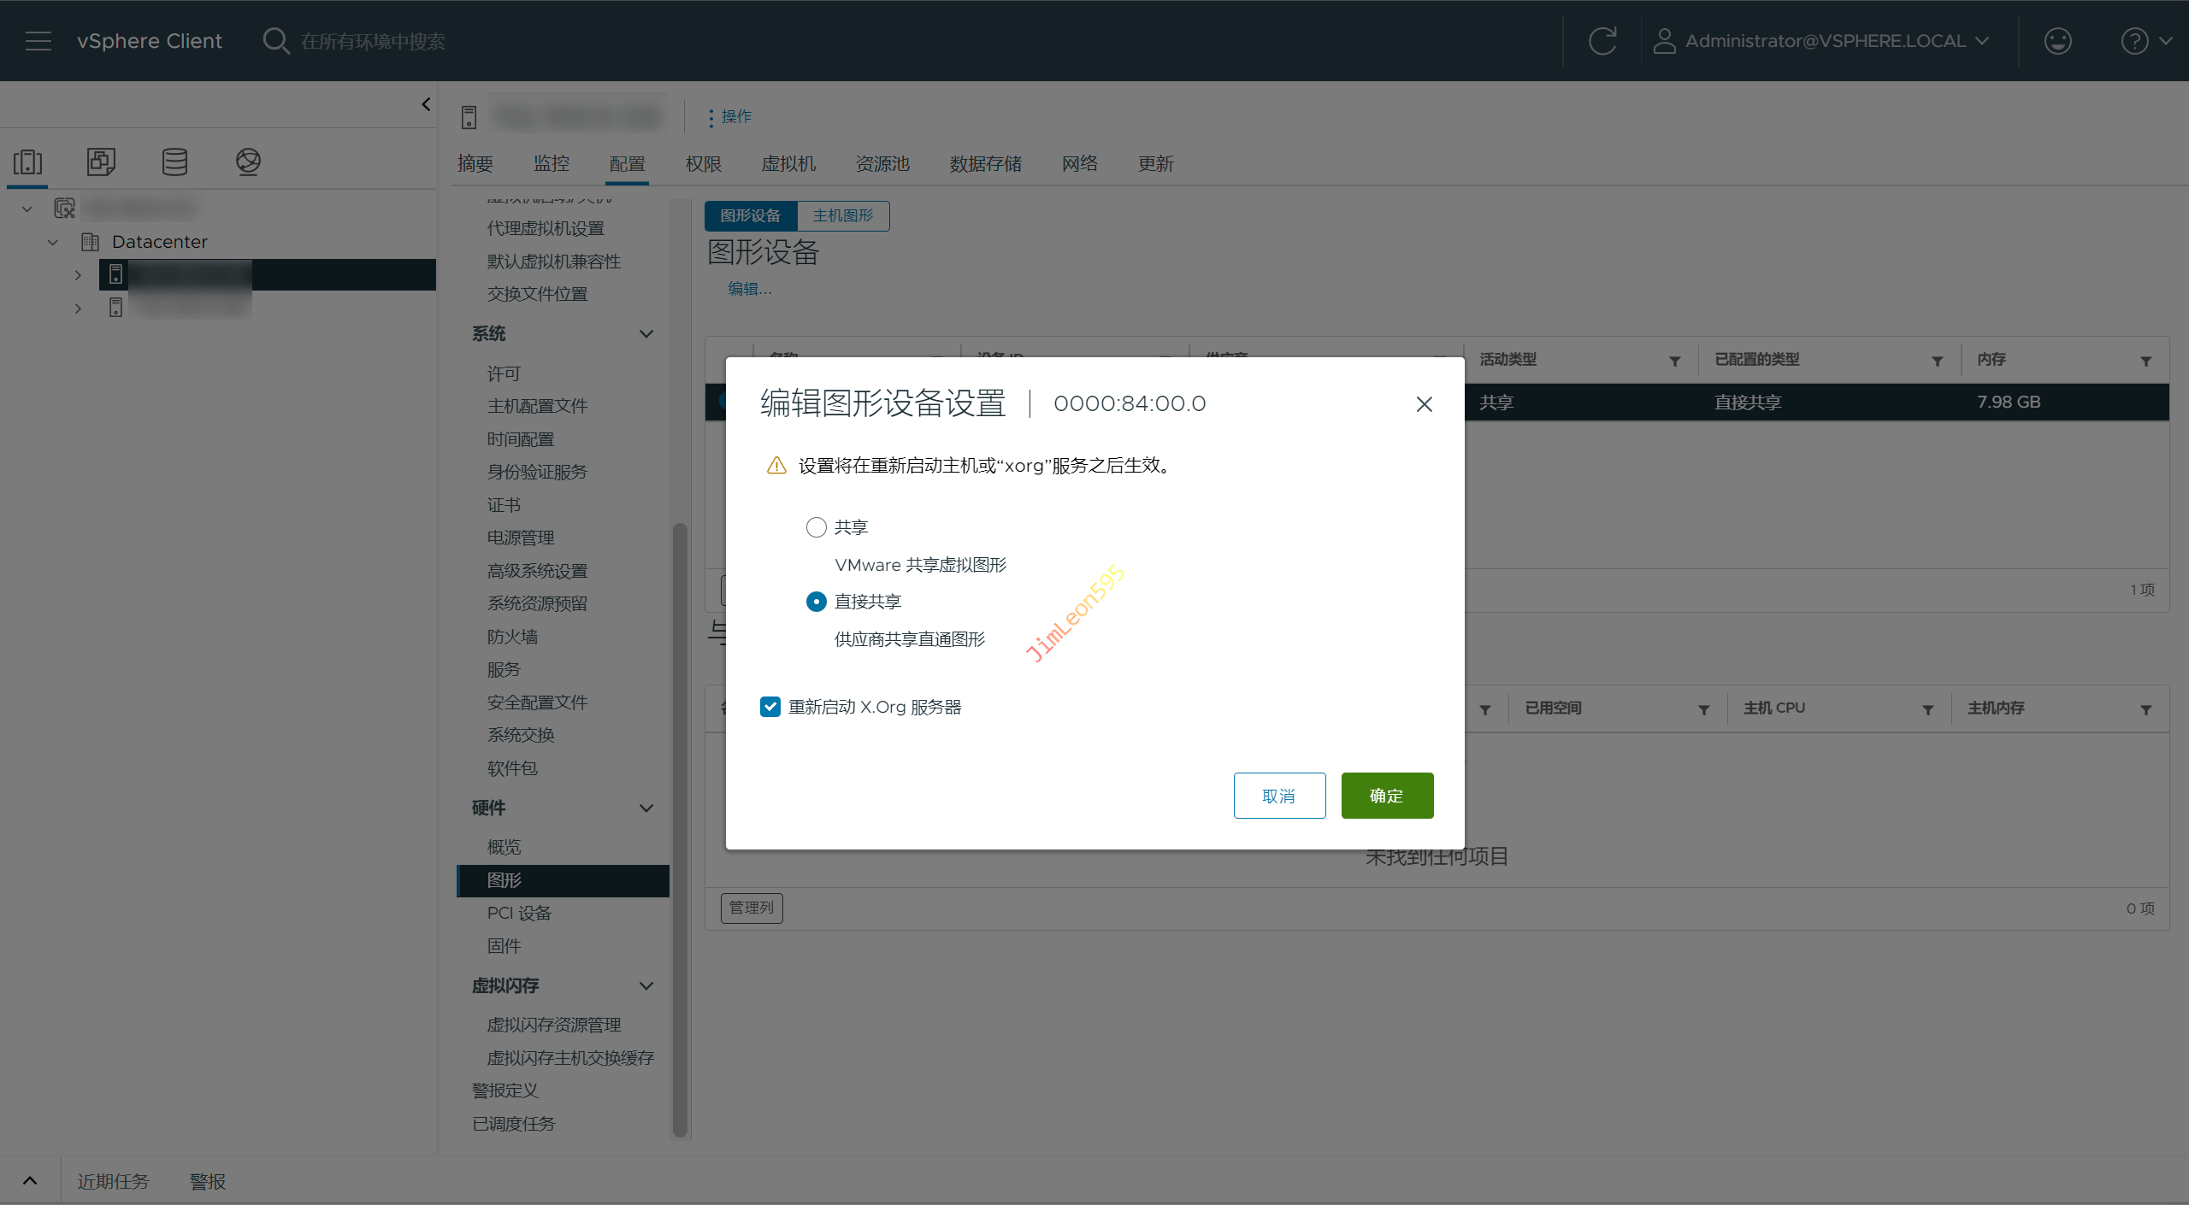Open the Networking inventory view icon
This screenshot has height=1205, width=2189.
248,162
